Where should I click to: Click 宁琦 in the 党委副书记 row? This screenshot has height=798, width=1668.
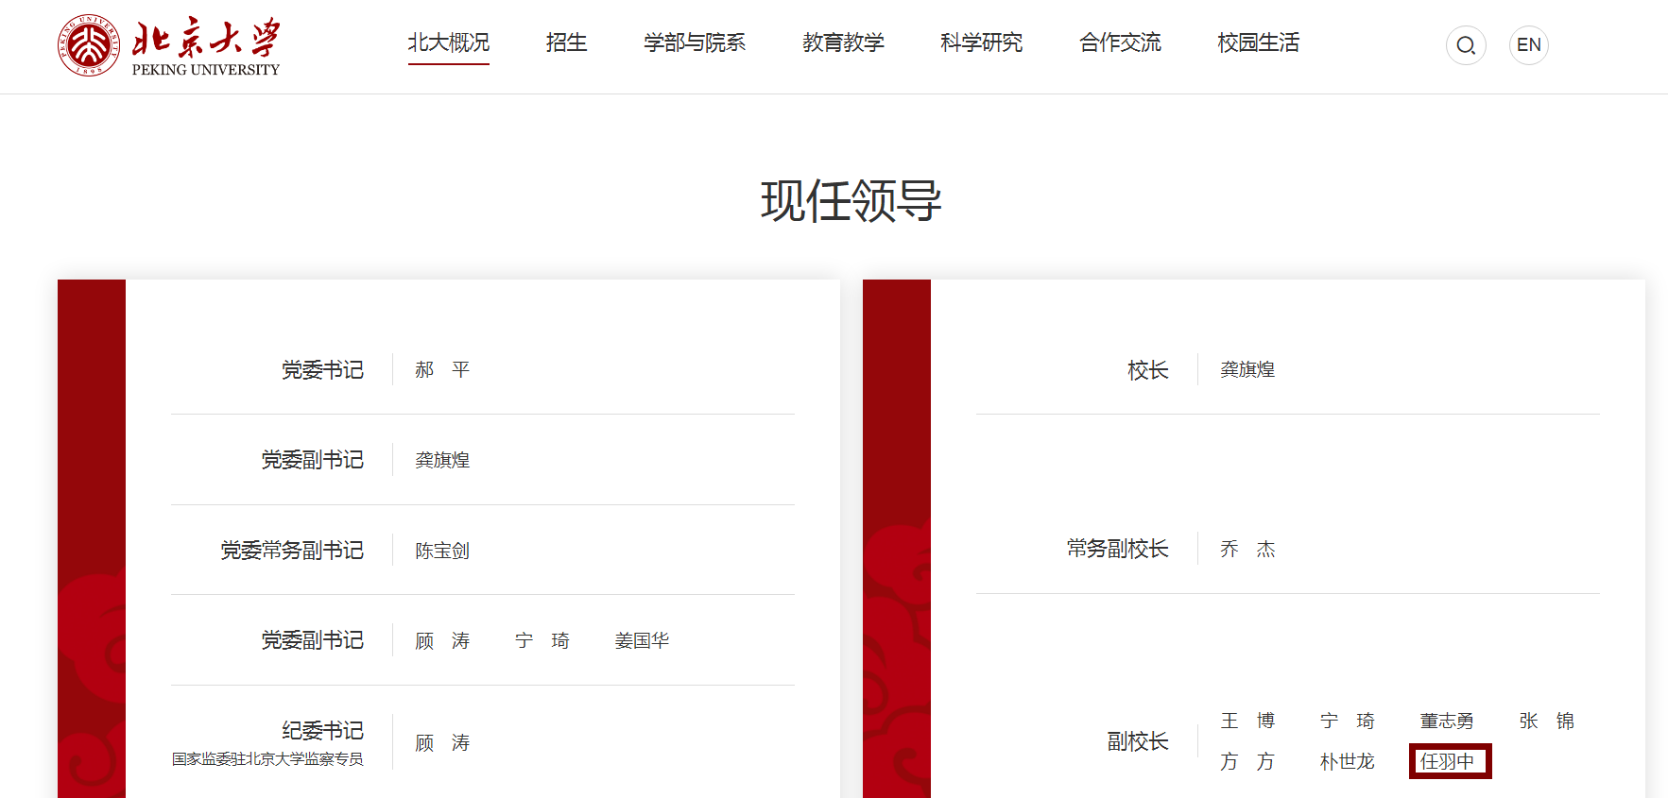[542, 640]
